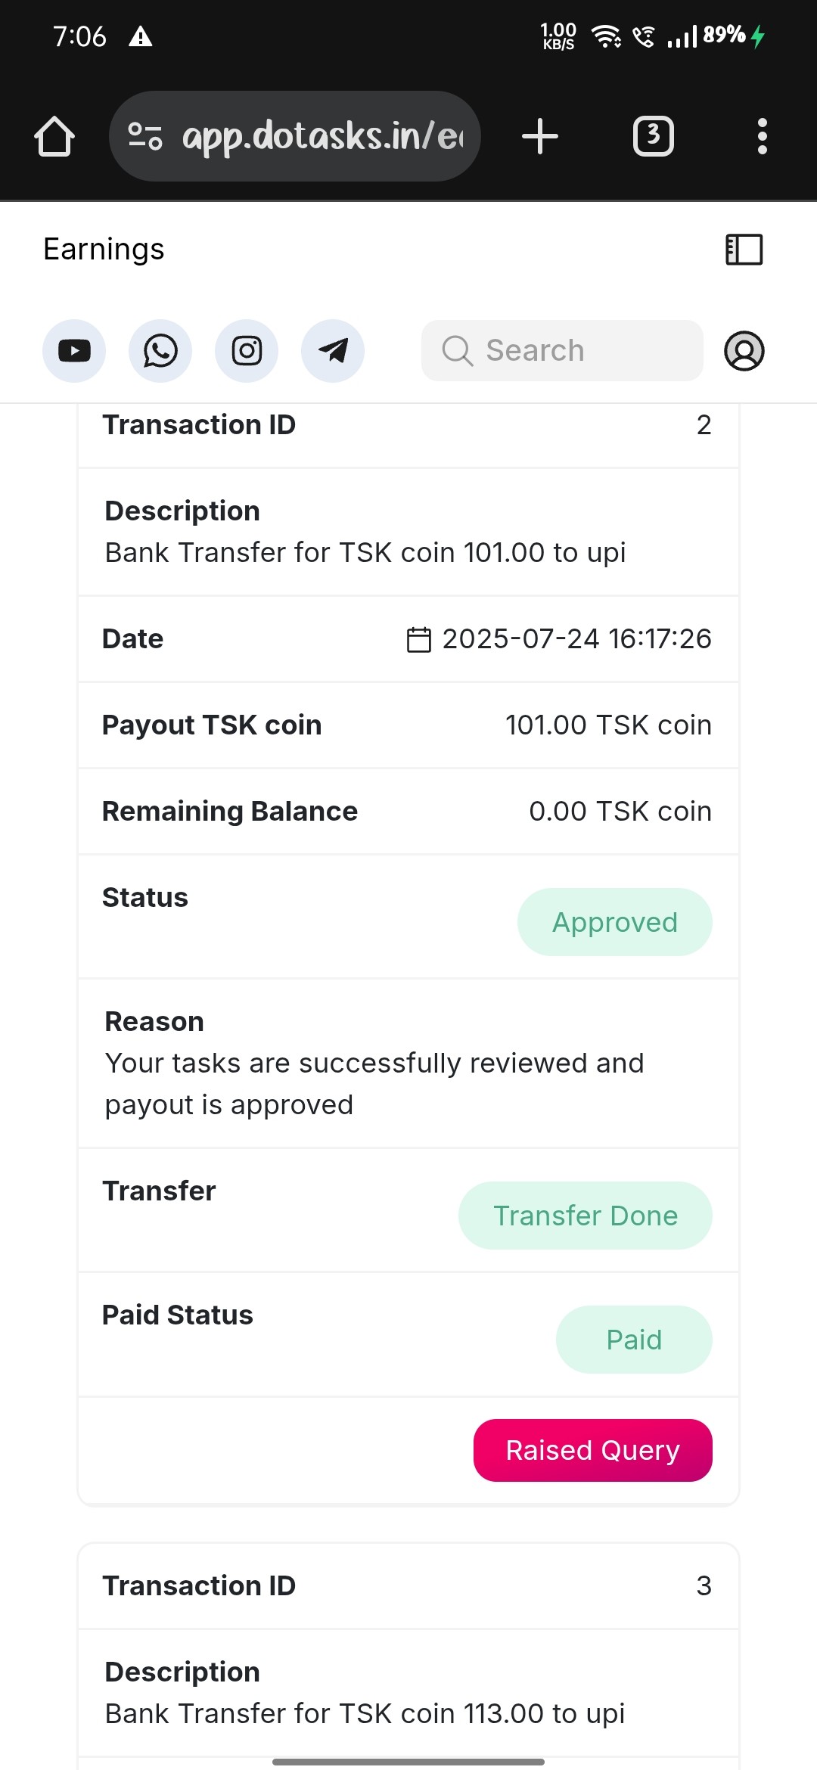The image size is (817, 1770).
Task: Open the YouTube channel icon
Action: click(x=74, y=351)
